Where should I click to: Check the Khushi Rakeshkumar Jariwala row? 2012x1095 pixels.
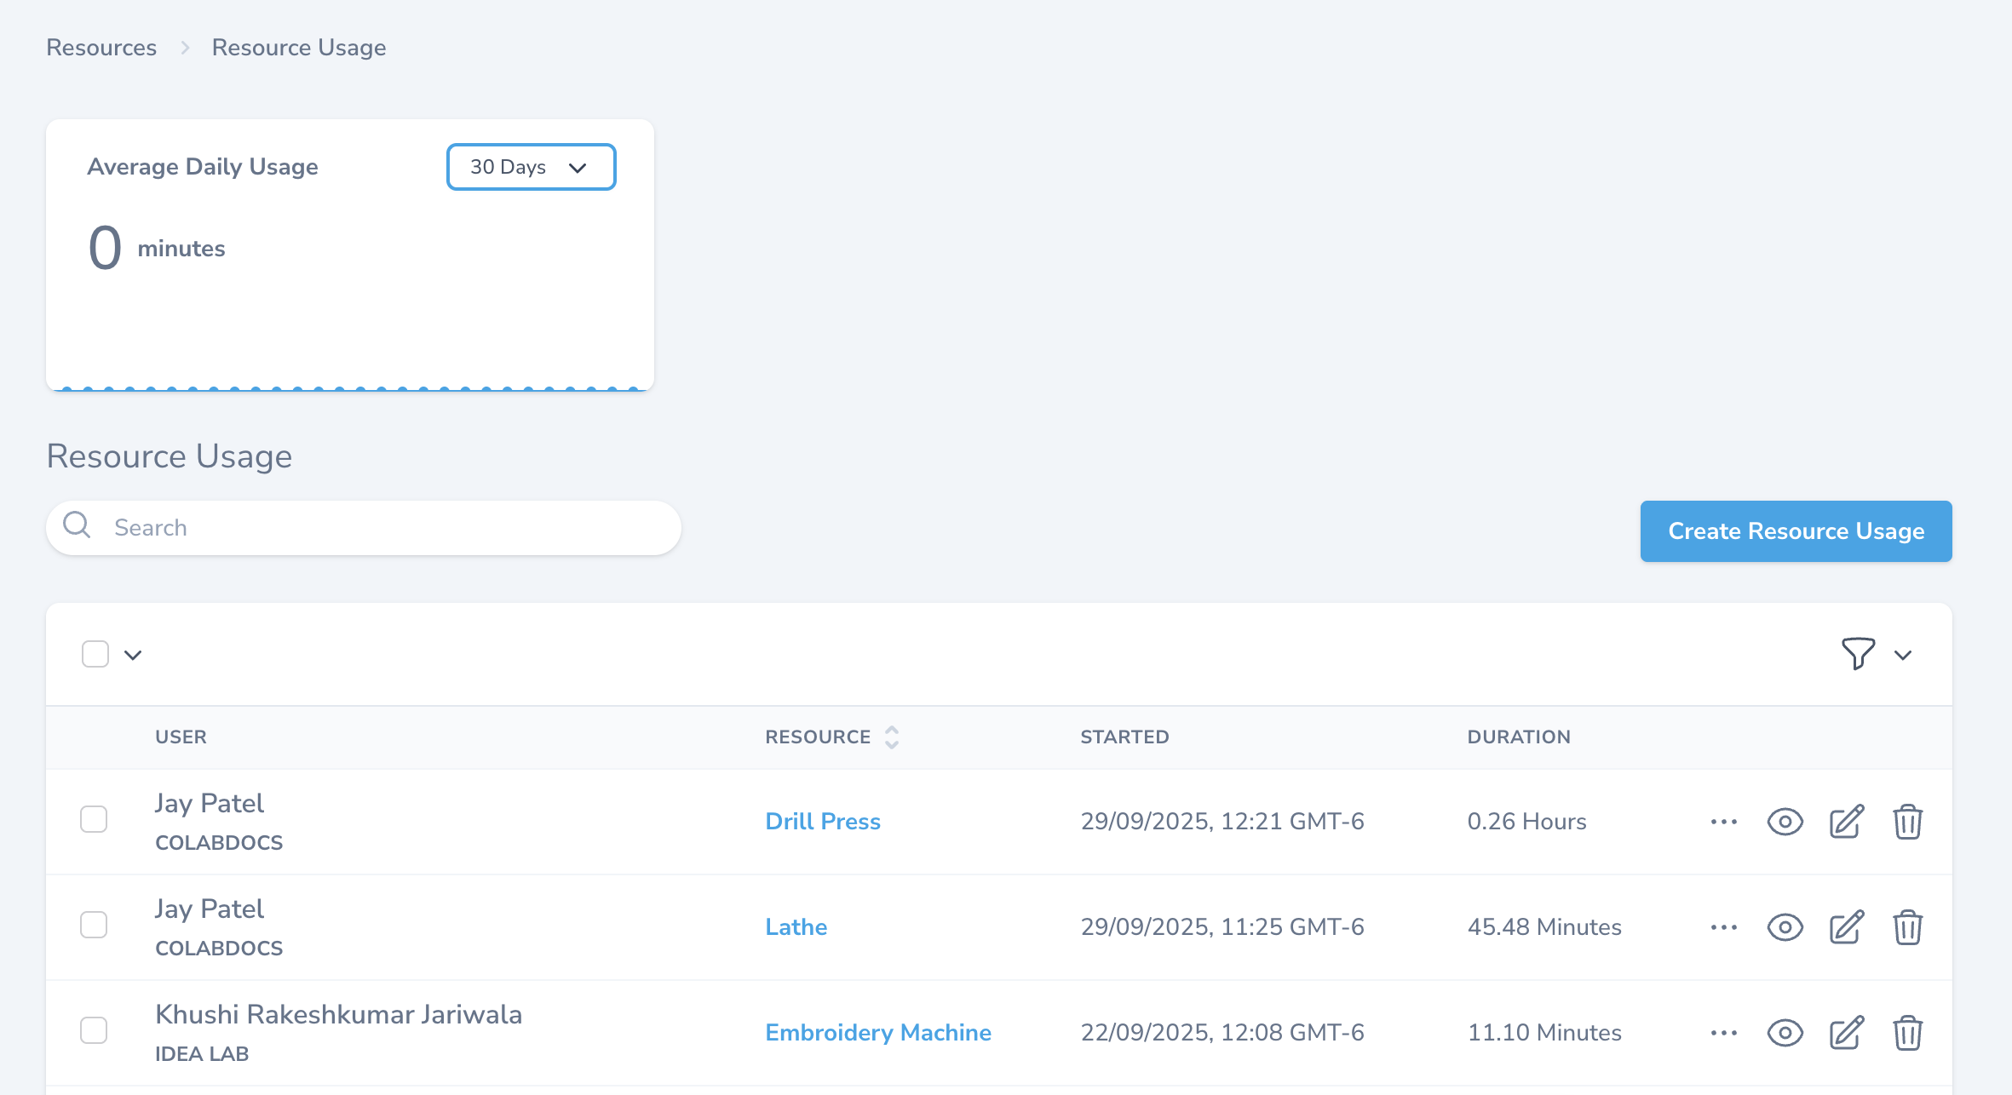click(94, 1030)
